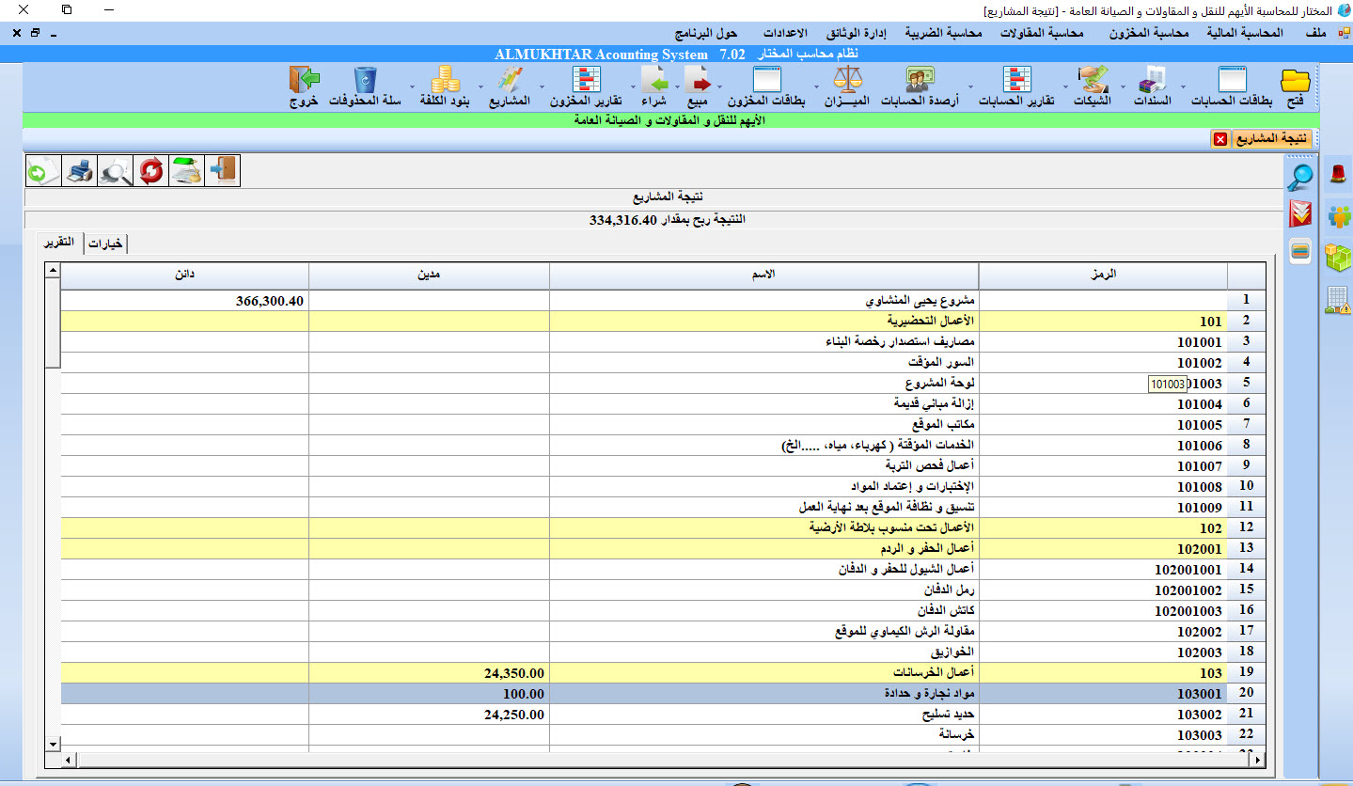Click the خروج exit button in toolbar
Image resolution: width=1353 pixels, height=786 pixels.
[304, 85]
